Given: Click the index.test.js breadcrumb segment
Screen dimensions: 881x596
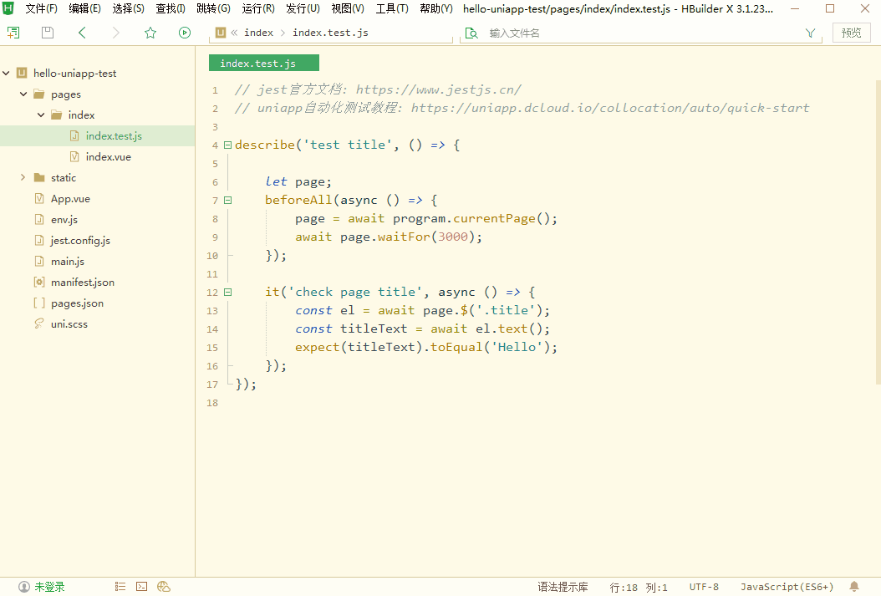Looking at the screenshot, I should point(330,33).
